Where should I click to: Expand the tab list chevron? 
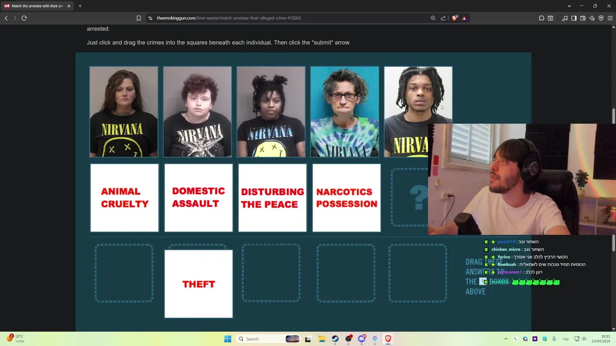(x=569, y=6)
